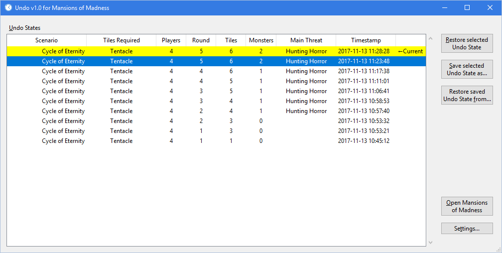Sort by the Scenario column header
502x253 pixels.
(47, 40)
